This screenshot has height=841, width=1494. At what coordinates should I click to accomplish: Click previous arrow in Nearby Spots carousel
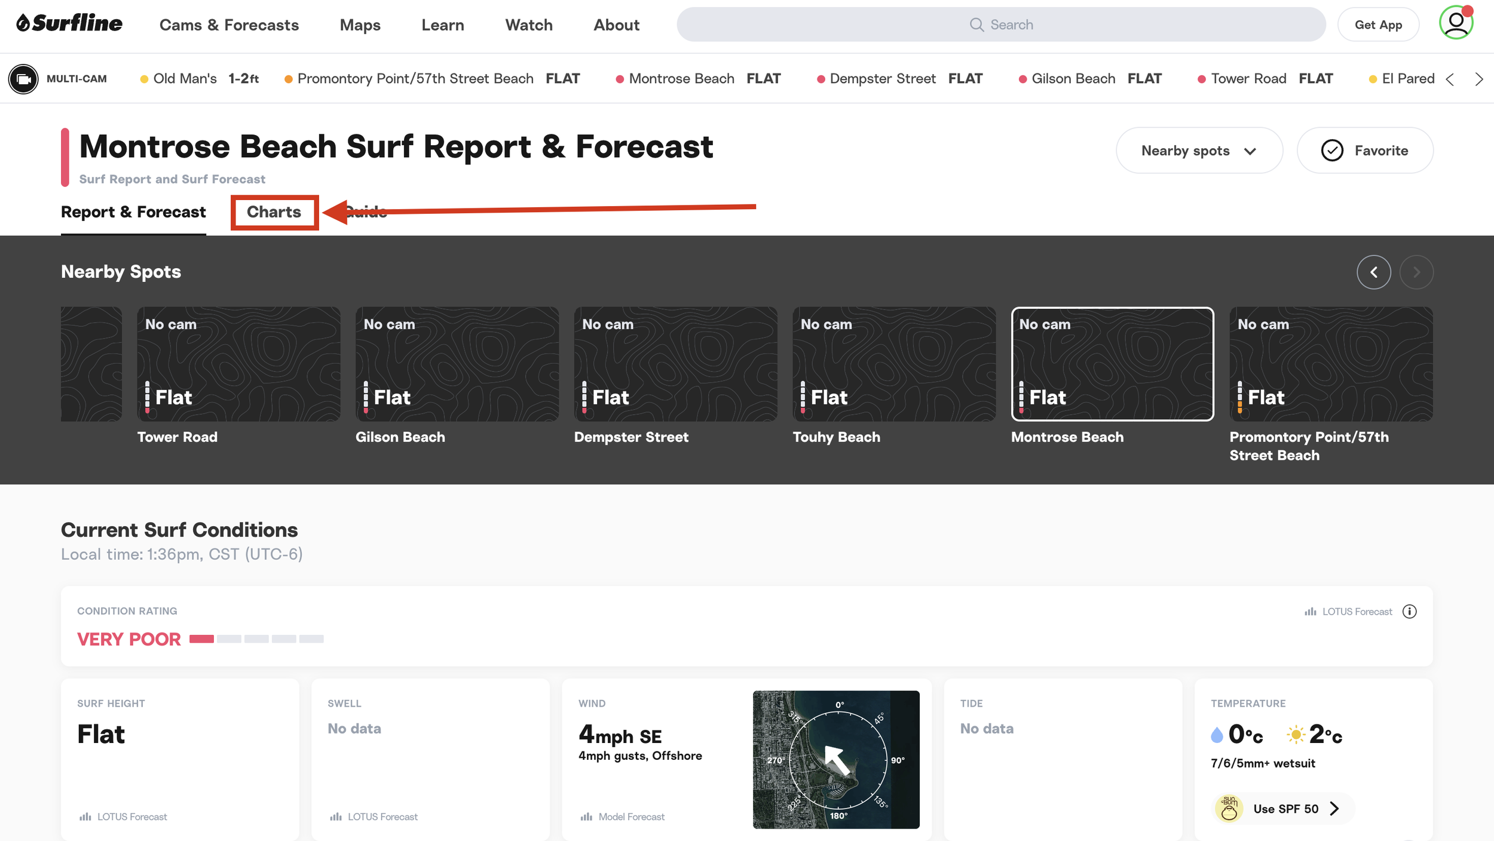(x=1373, y=272)
